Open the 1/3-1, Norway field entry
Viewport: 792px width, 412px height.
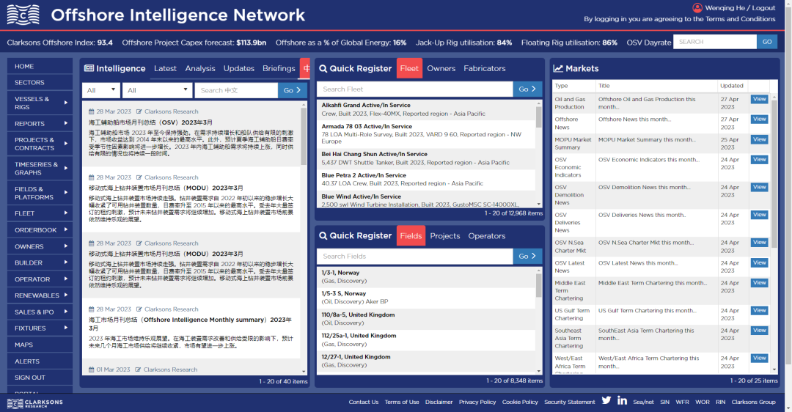pos(426,276)
